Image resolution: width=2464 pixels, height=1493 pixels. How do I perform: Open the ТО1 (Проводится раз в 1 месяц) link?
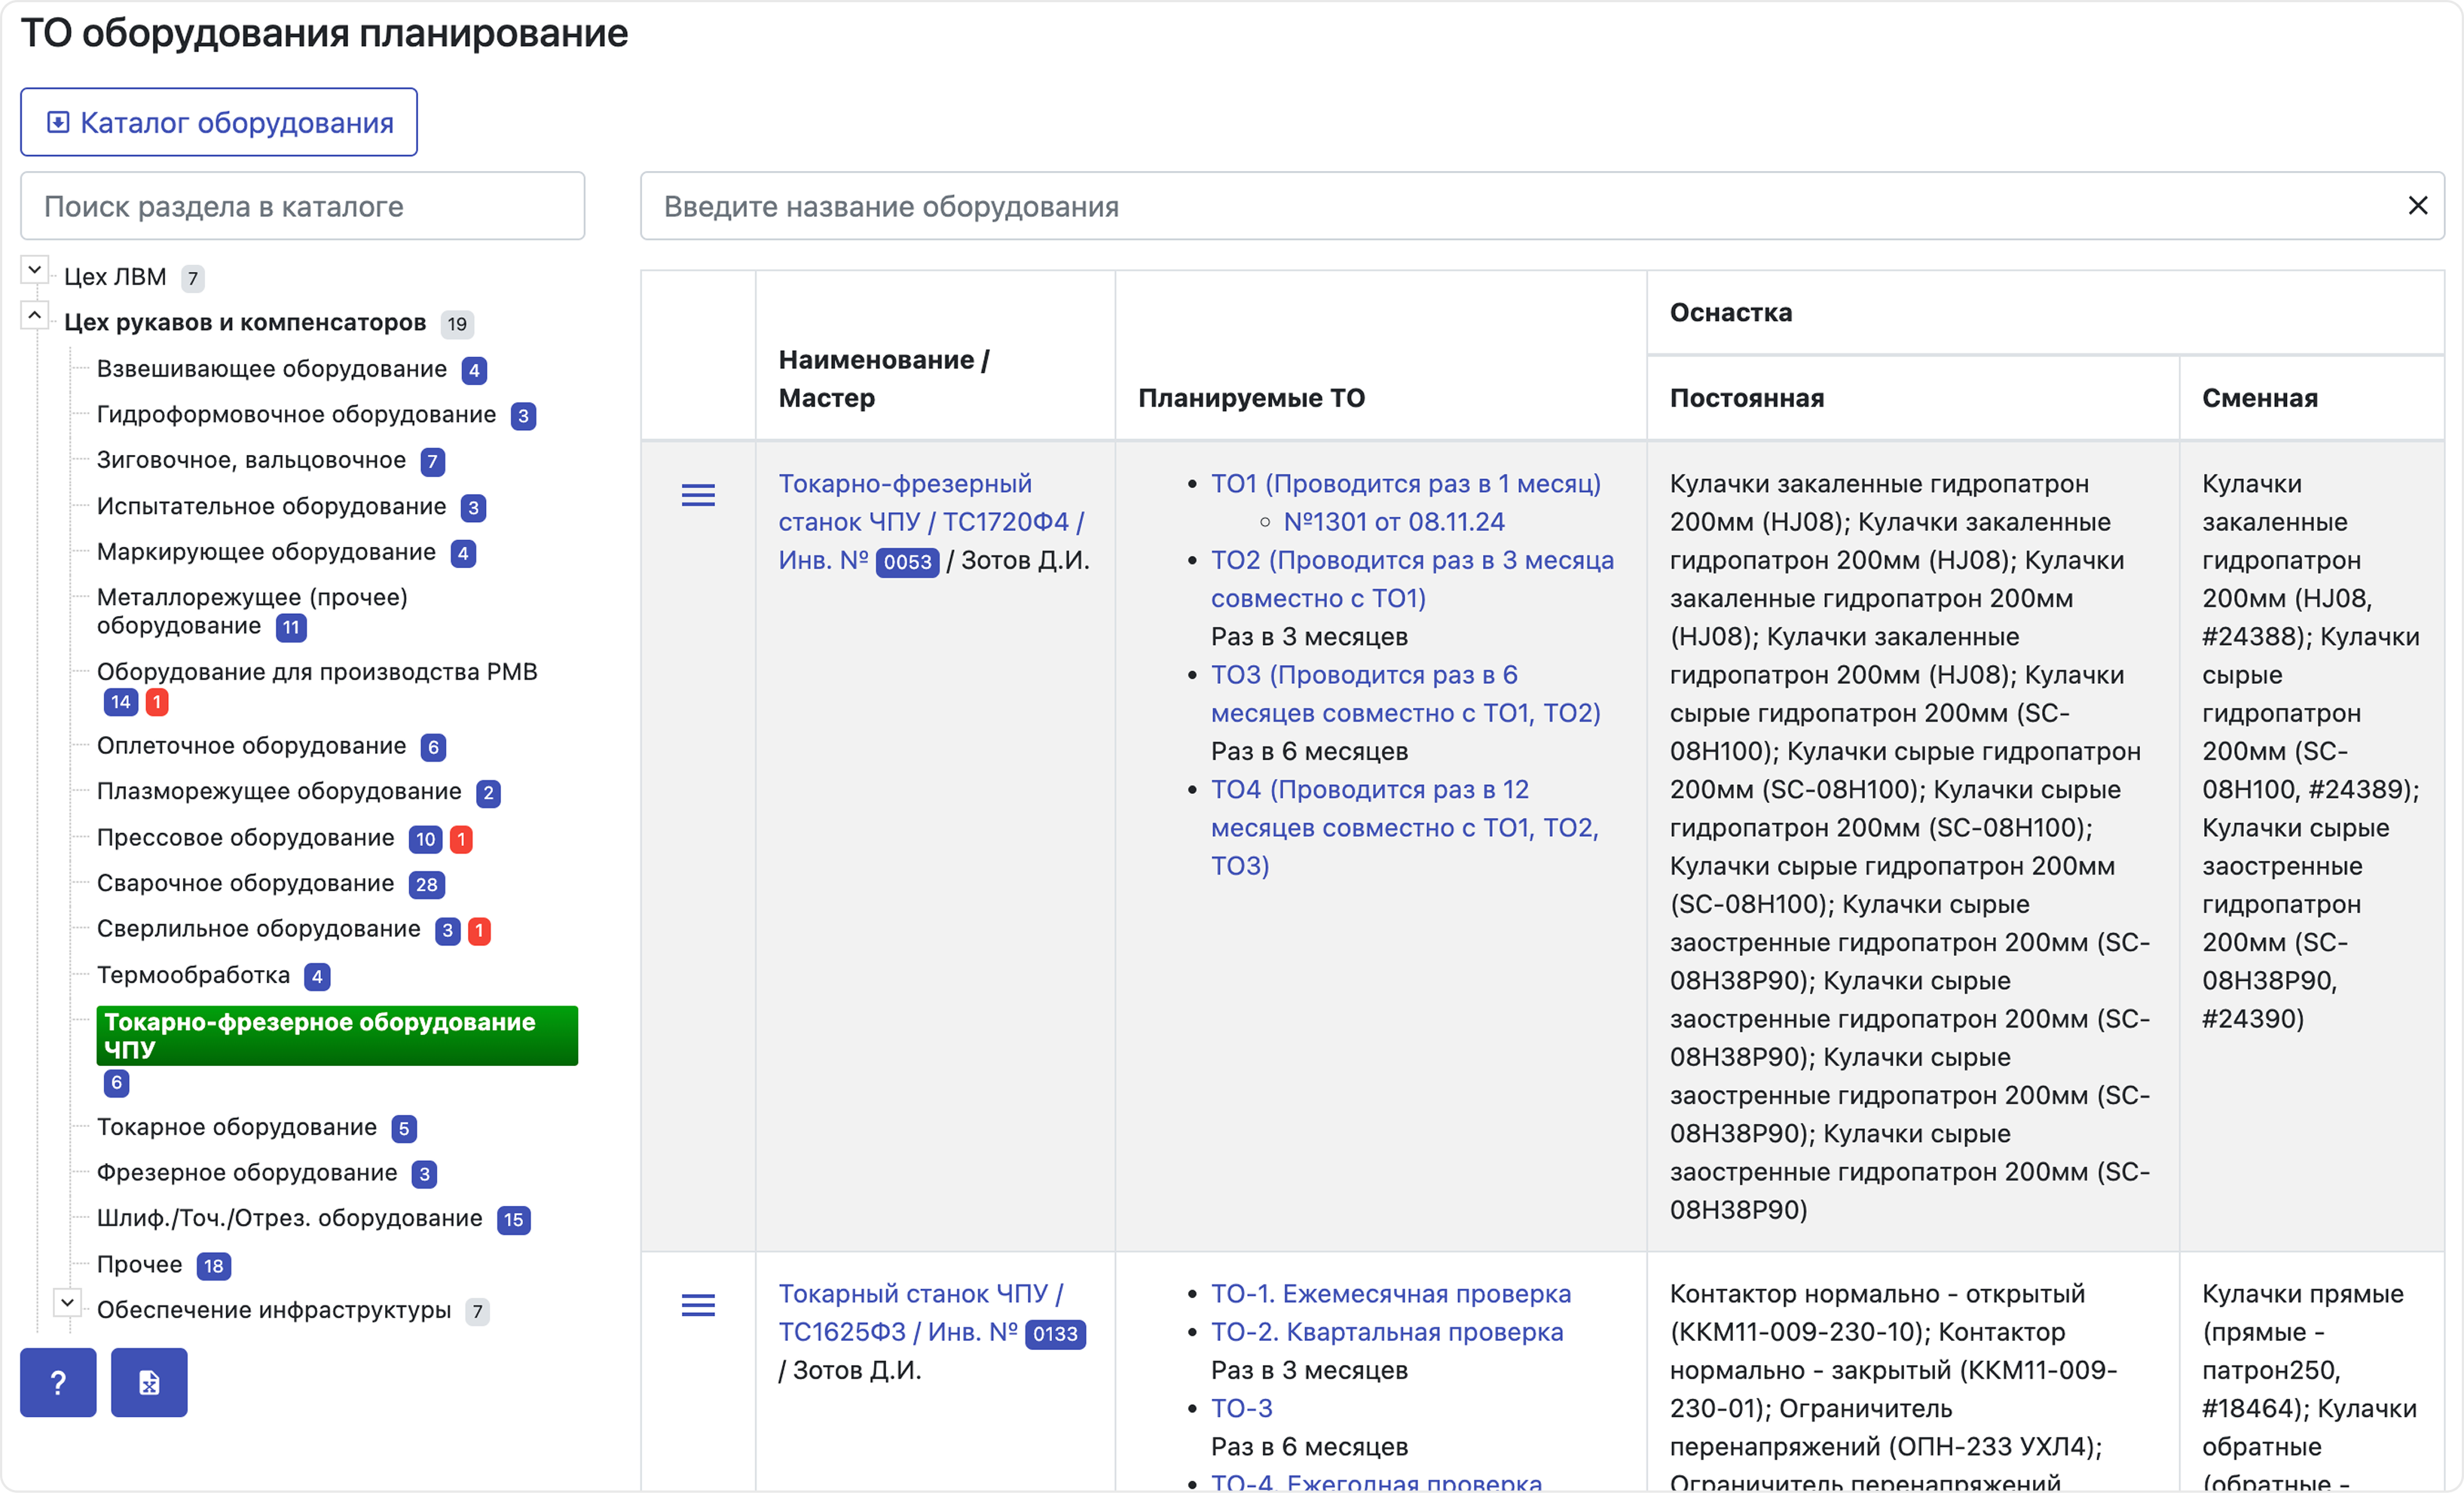tap(1405, 483)
